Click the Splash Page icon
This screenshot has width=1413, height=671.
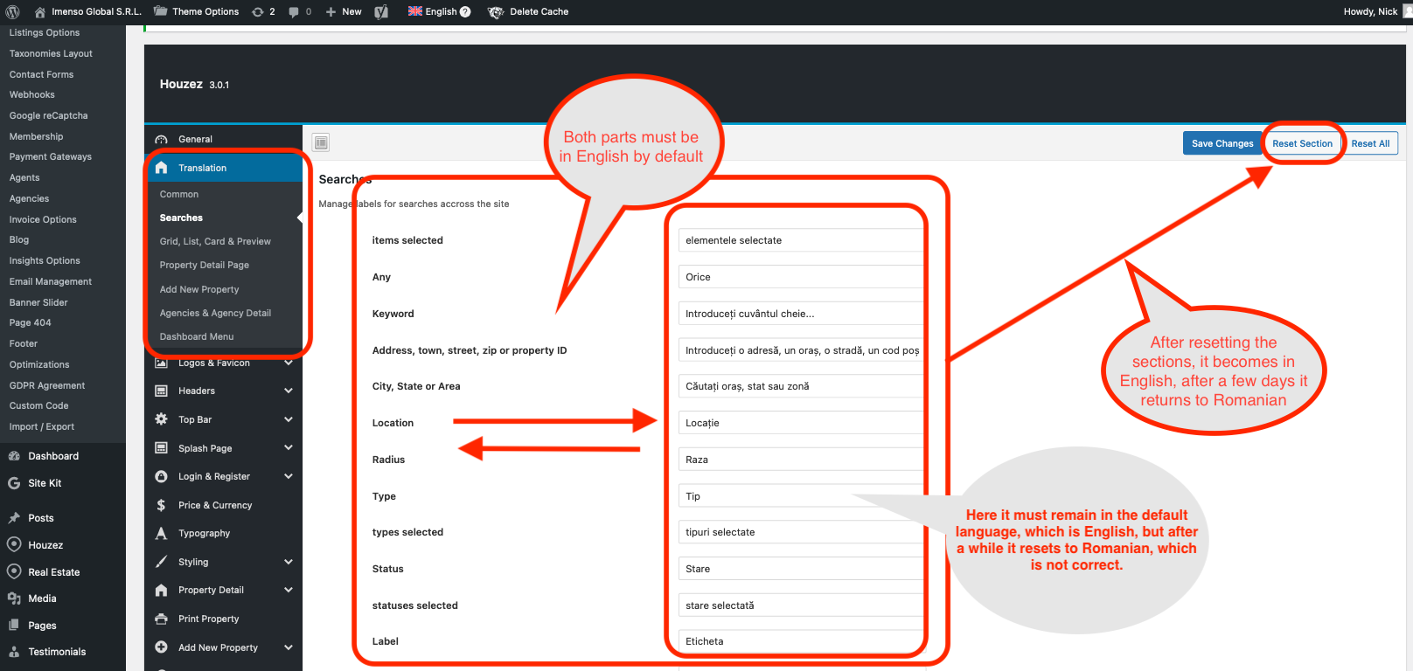pyautogui.click(x=162, y=448)
